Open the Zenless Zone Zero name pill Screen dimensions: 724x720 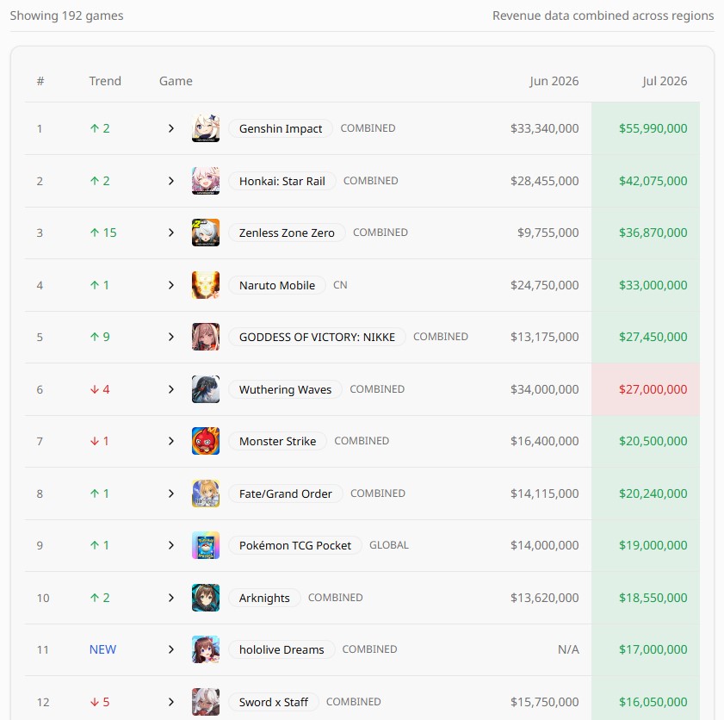click(287, 233)
